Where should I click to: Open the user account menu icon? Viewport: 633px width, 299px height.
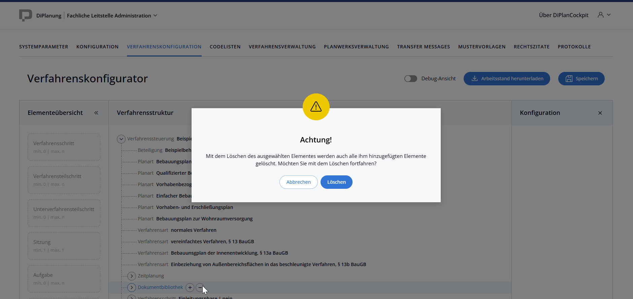(601, 15)
